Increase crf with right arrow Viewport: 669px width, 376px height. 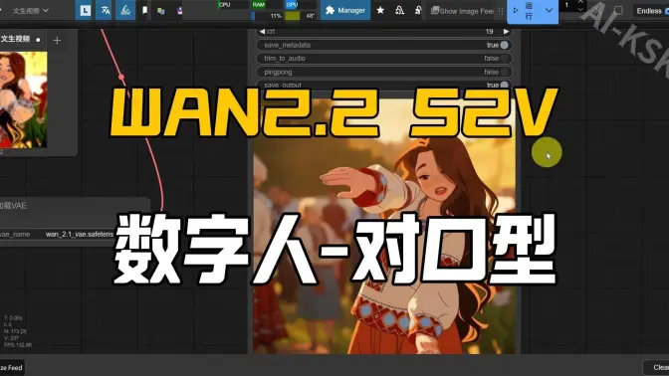click(x=506, y=32)
